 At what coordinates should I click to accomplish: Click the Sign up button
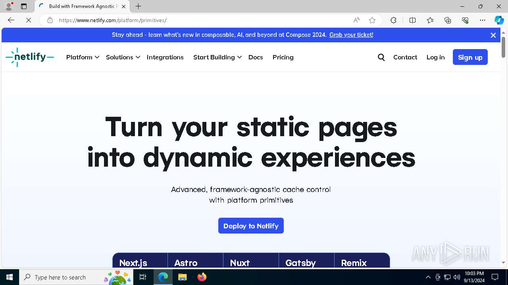(x=470, y=57)
